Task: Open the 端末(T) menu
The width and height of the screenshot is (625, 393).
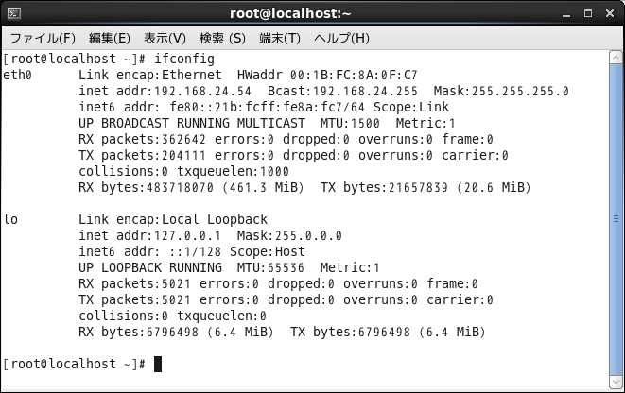Action: (280, 38)
